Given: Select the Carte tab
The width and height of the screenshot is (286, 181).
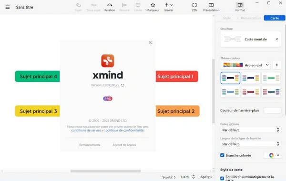Looking at the screenshot, I should 275,18.
